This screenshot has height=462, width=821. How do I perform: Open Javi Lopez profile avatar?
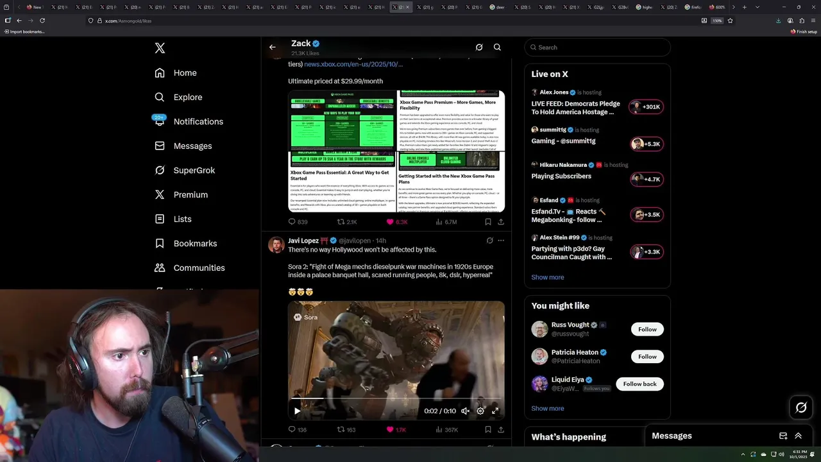click(x=276, y=244)
